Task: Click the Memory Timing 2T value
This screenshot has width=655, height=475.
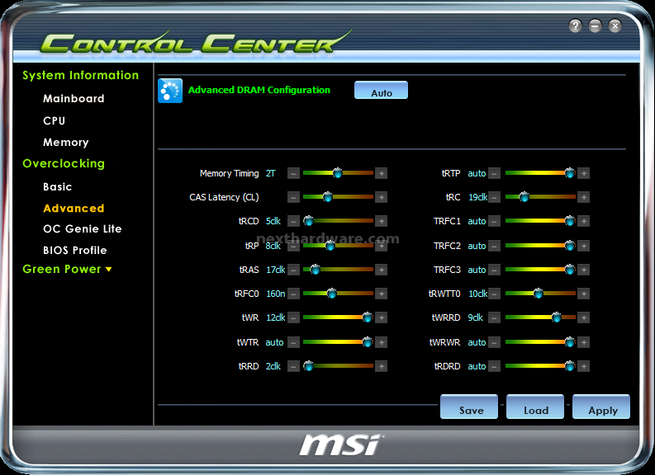Action: [x=271, y=173]
